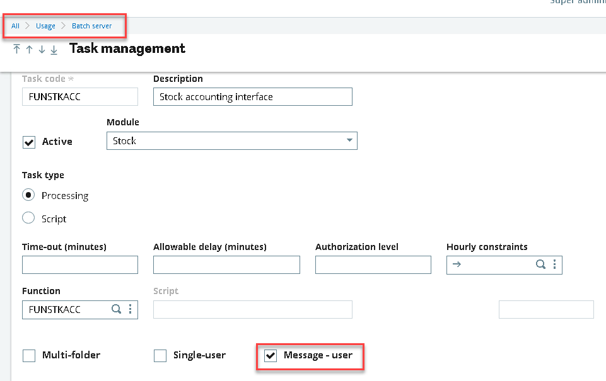Open the Batch server breadcrumb
Image resolution: width=606 pixels, height=381 pixels.
pyautogui.click(x=92, y=26)
